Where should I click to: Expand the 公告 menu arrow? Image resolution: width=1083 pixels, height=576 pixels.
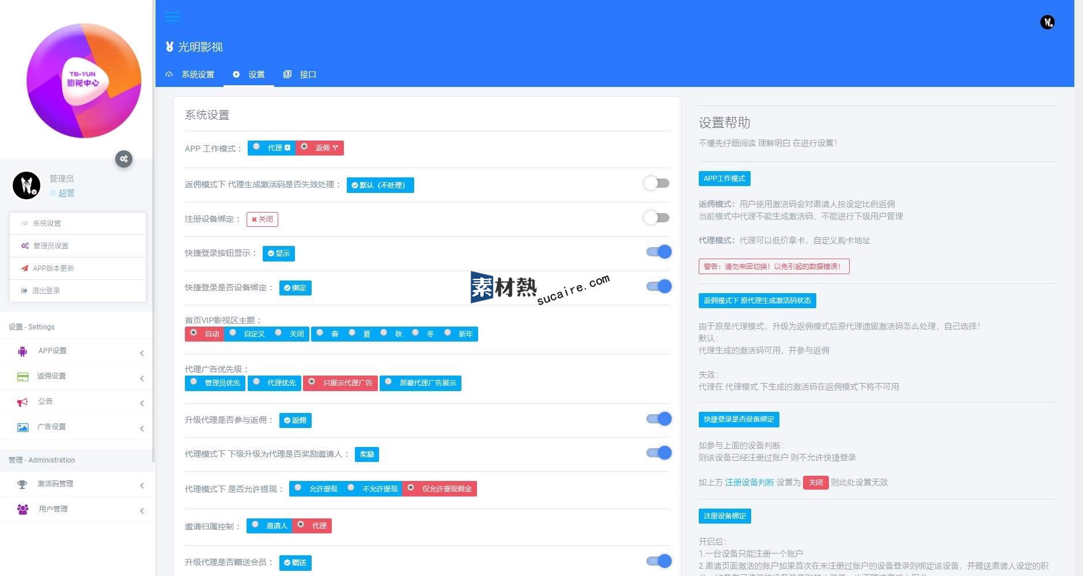pyautogui.click(x=142, y=403)
